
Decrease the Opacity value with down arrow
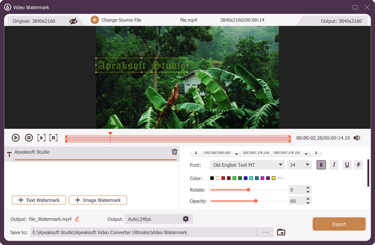(308, 203)
